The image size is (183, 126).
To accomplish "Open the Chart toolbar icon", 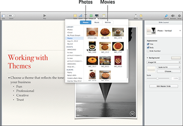I will 80,16.
